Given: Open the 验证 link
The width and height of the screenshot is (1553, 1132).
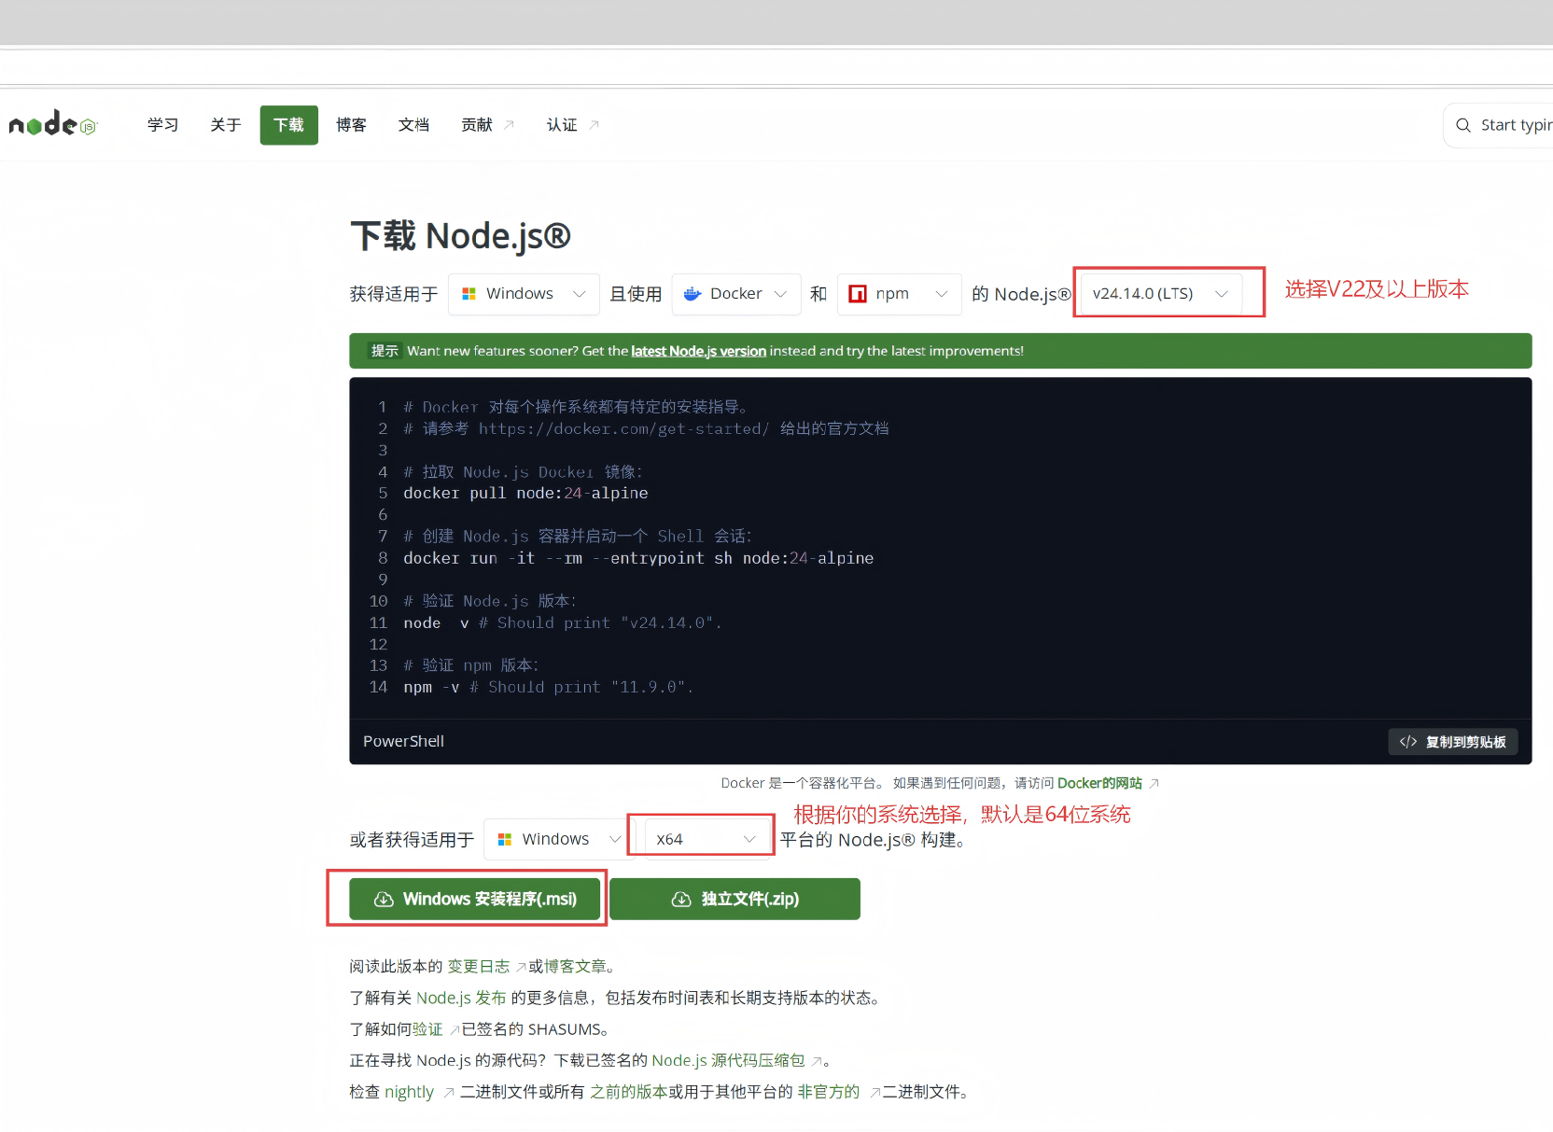Looking at the screenshot, I should tap(427, 1030).
